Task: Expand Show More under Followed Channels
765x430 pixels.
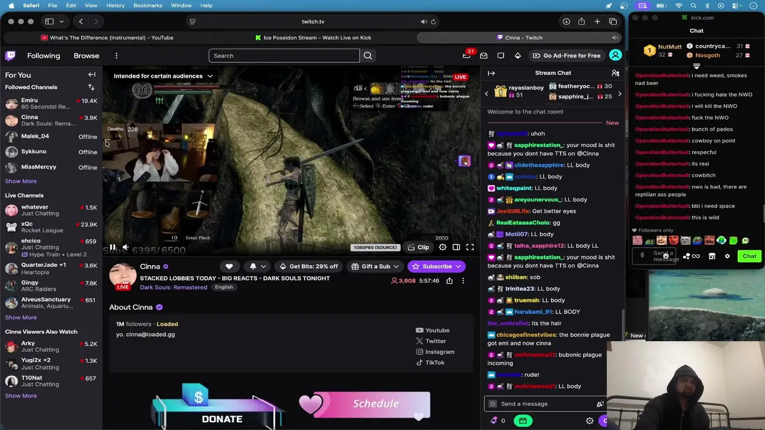Action: [x=21, y=181]
